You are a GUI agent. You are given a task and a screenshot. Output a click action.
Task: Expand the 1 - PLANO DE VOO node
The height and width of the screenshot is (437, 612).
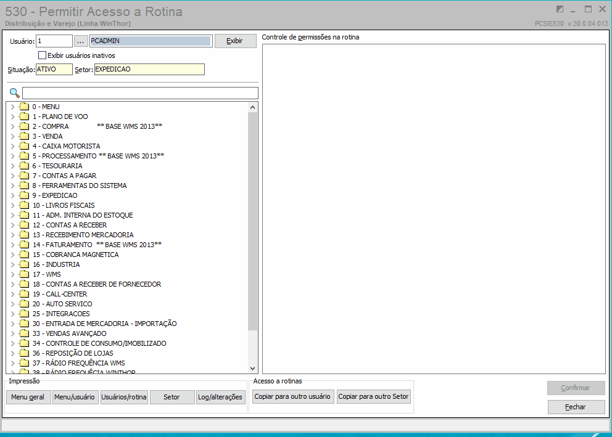(12, 116)
